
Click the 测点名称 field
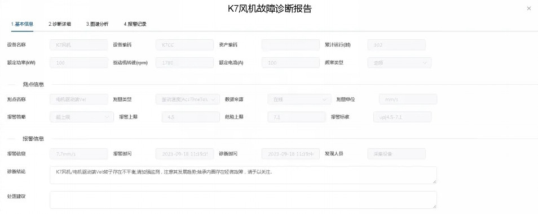tap(79, 99)
